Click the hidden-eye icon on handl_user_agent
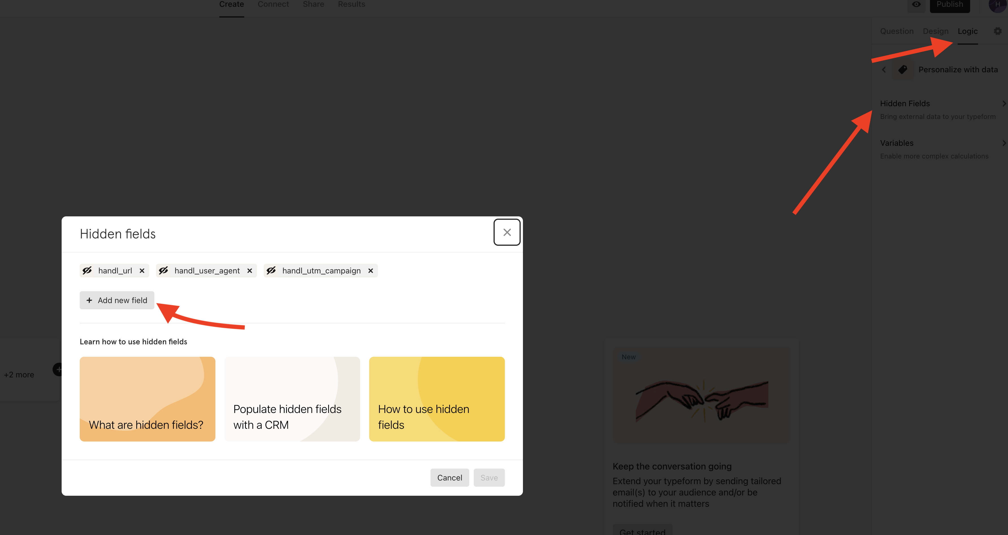The height and width of the screenshot is (535, 1008). [x=164, y=271]
